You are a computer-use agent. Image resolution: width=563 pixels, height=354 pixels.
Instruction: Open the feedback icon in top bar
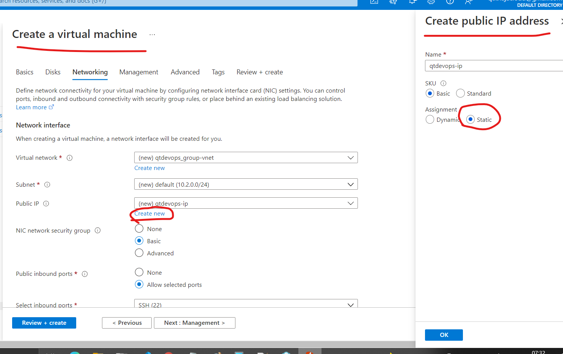click(469, 2)
